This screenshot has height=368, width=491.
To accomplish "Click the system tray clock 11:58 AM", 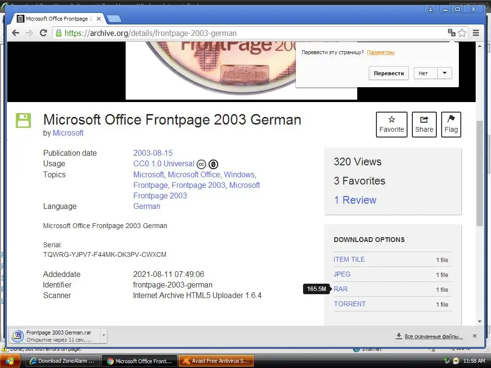I will (474, 361).
